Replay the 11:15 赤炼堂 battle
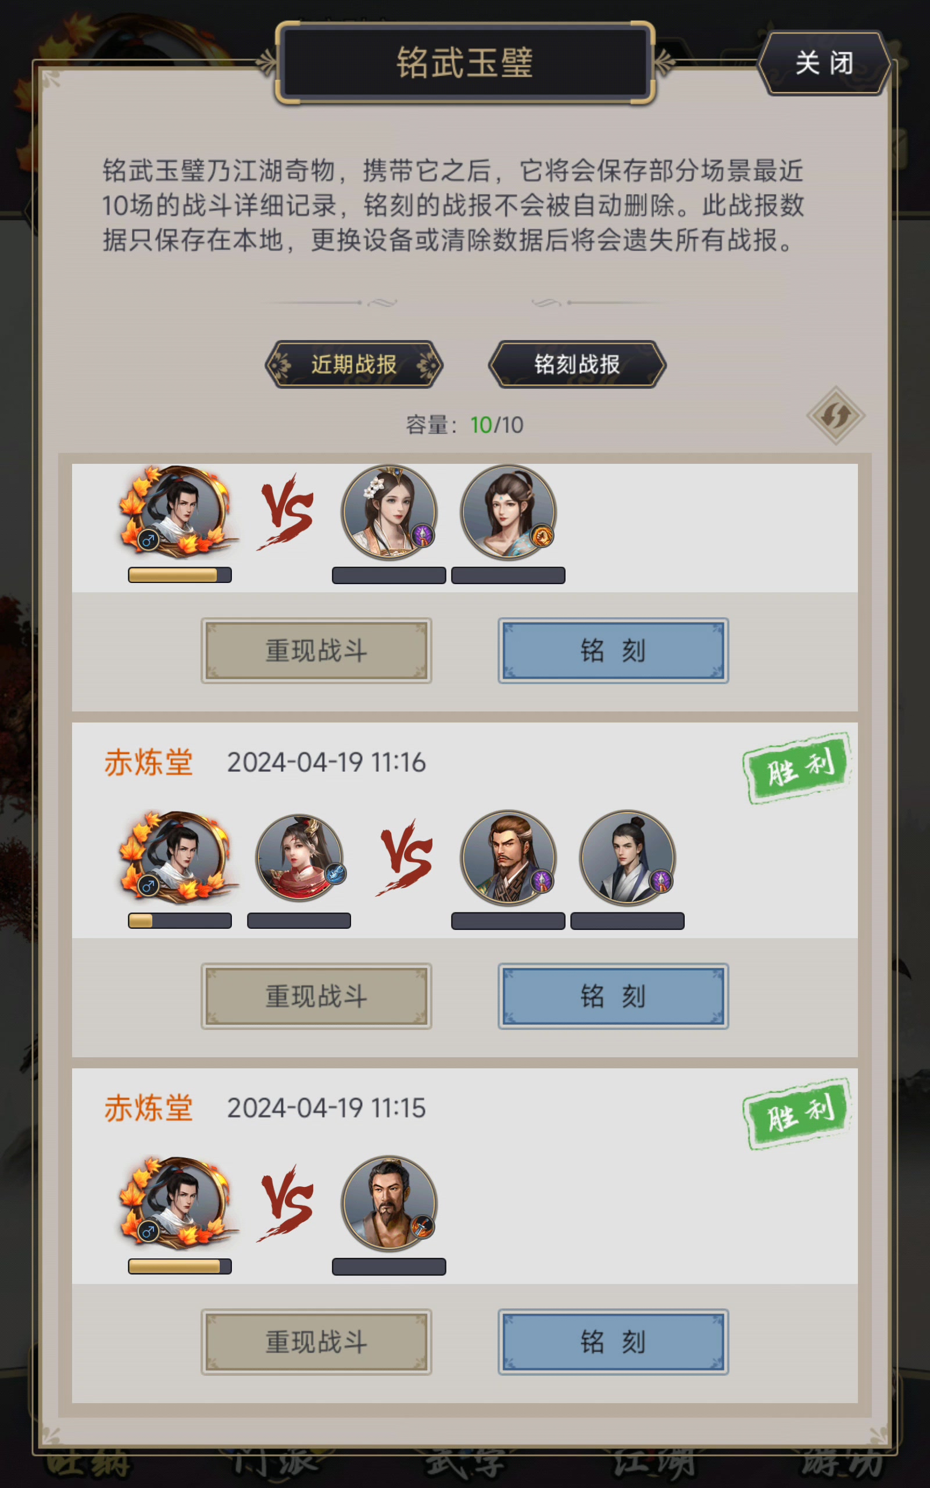The image size is (930, 1488). tap(316, 1342)
